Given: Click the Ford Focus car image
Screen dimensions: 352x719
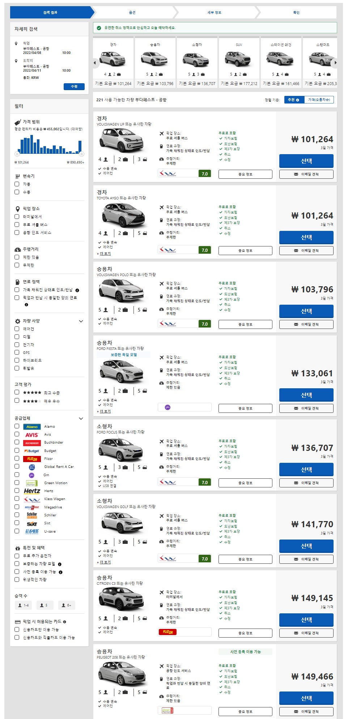Looking at the screenshot, I should tap(121, 449).
